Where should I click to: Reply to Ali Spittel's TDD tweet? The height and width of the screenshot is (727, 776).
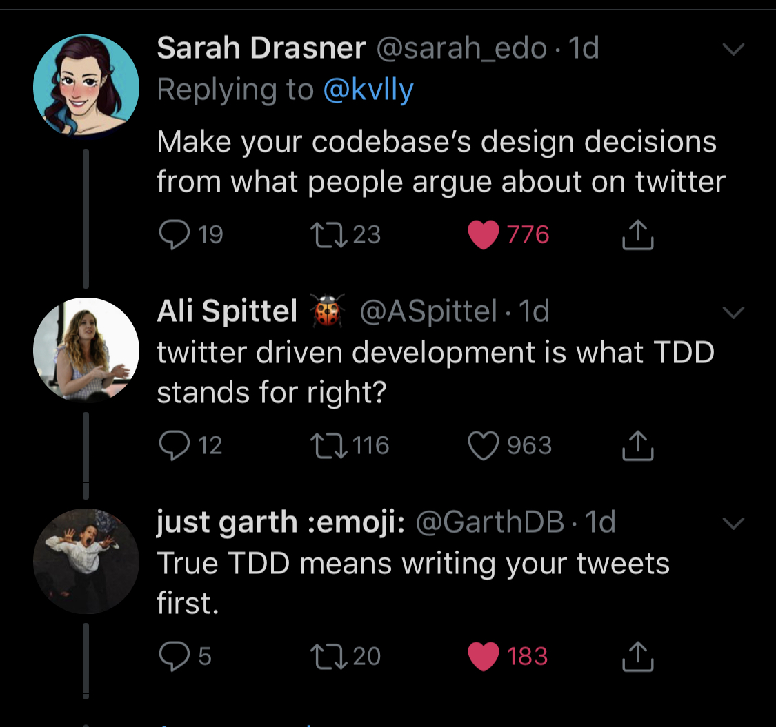coord(175,445)
